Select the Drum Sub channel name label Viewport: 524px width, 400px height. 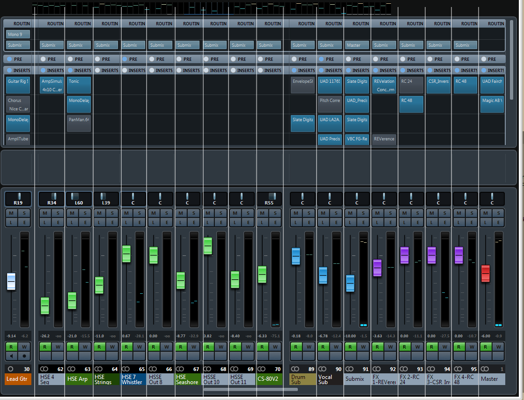pyautogui.click(x=303, y=379)
